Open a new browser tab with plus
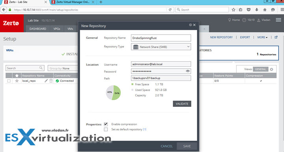 (x=101, y=2)
